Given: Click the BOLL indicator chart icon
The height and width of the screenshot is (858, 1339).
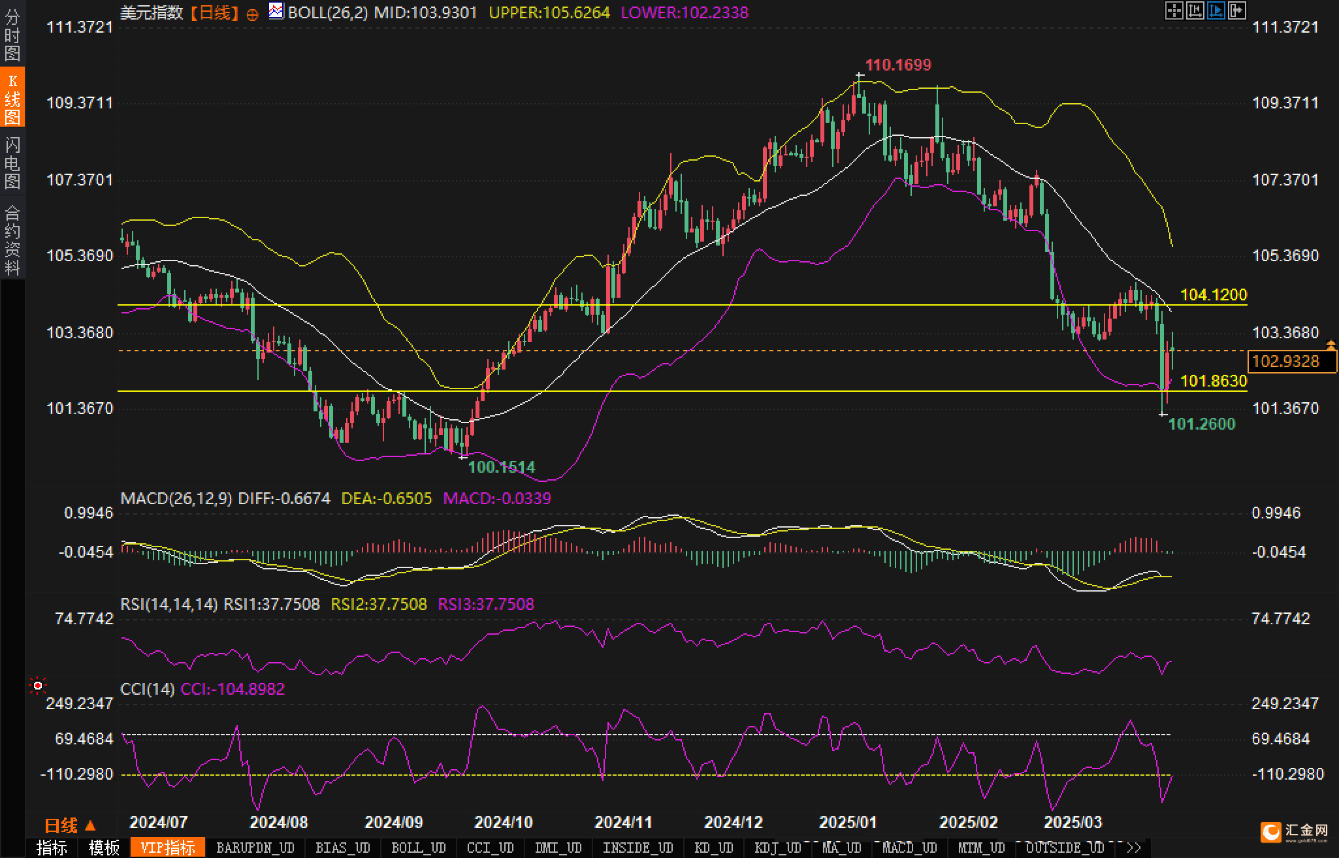Looking at the screenshot, I should pos(276,10).
